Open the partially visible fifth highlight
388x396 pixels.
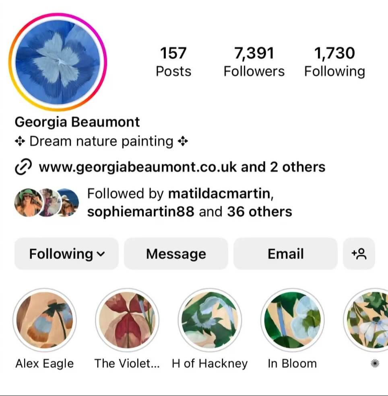[x=366, y=320]
